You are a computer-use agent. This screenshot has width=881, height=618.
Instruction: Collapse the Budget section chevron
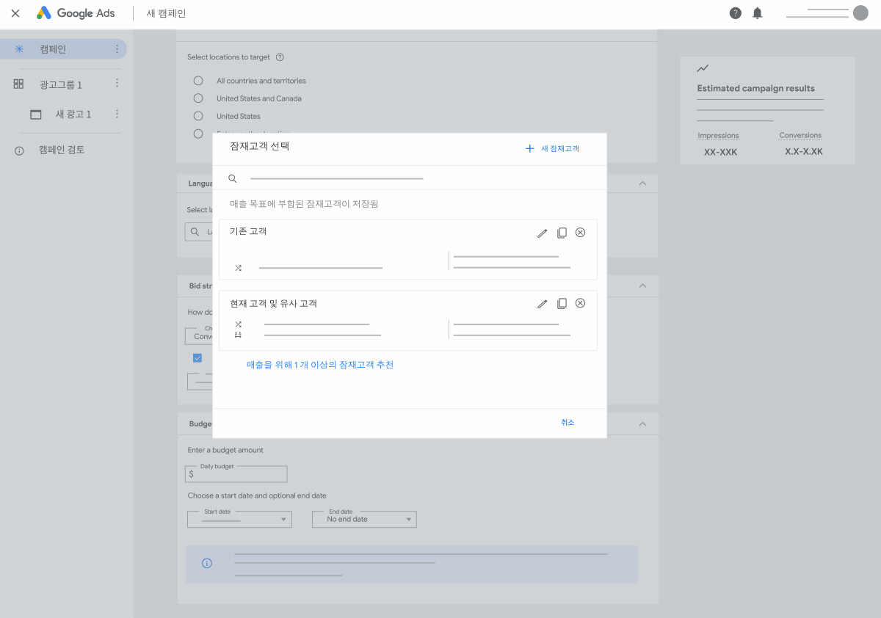point(642,423)
